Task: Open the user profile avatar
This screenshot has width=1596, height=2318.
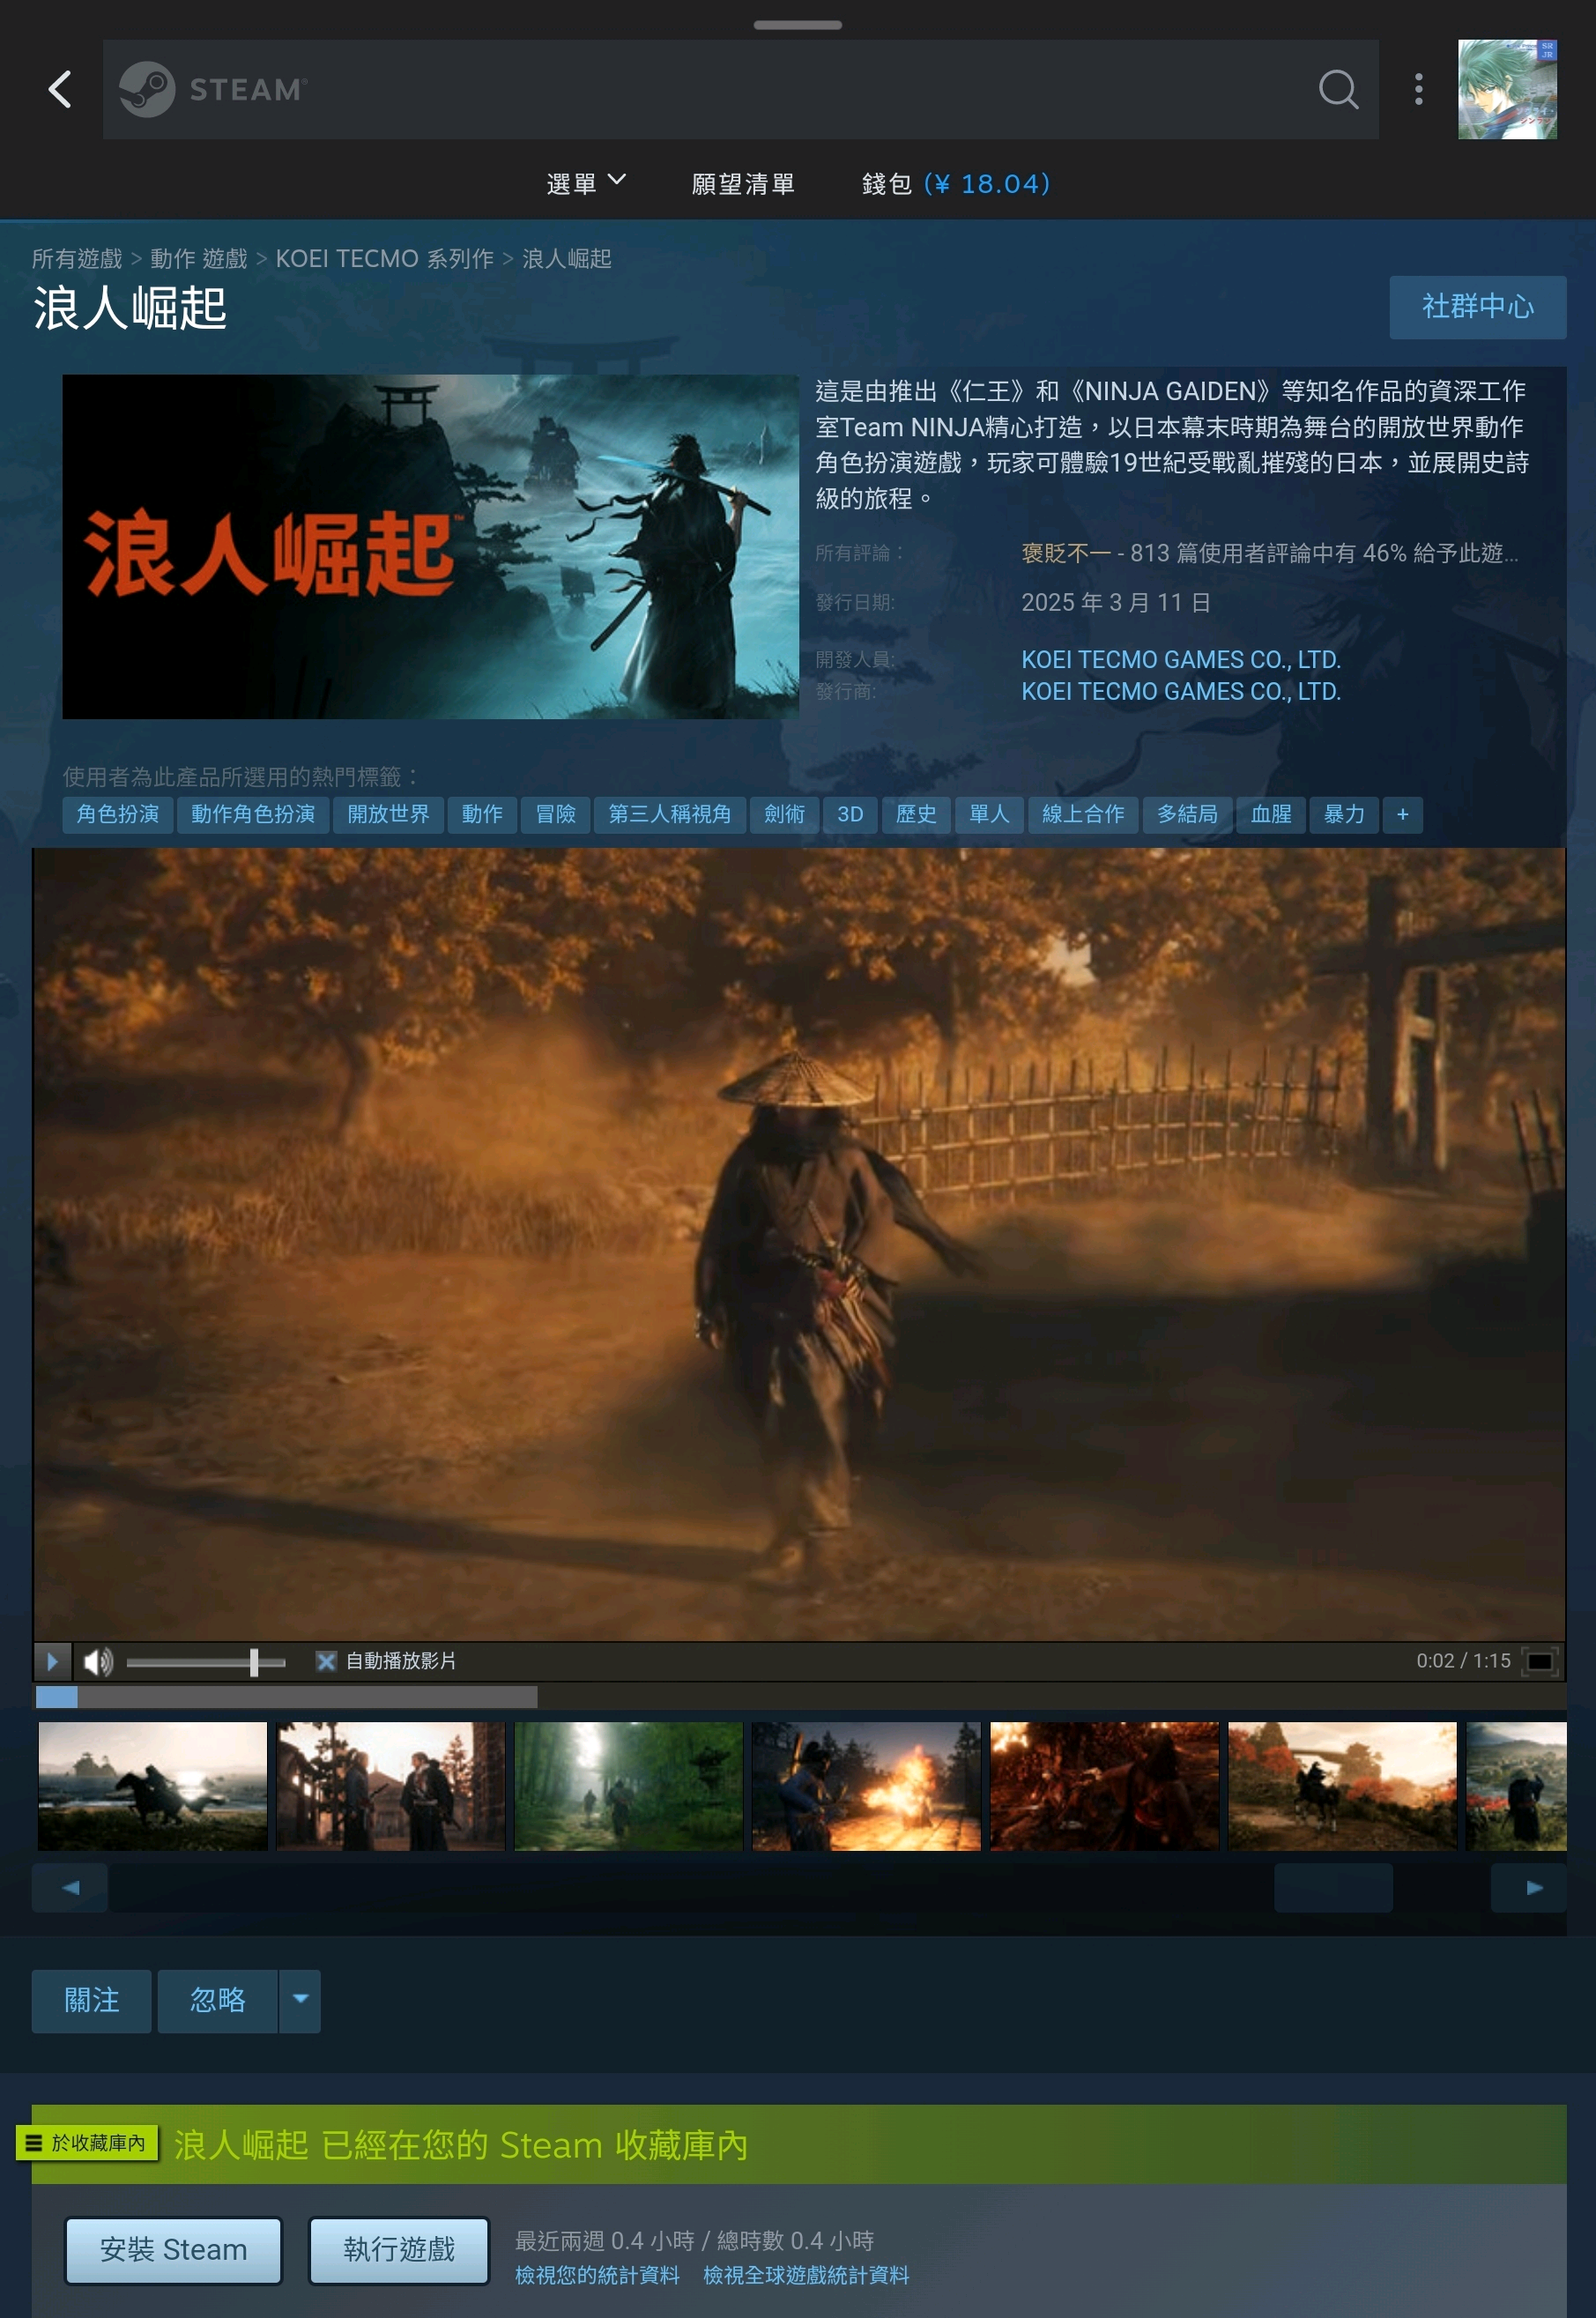Action: pyautogui.click(x=1507, y=89)
